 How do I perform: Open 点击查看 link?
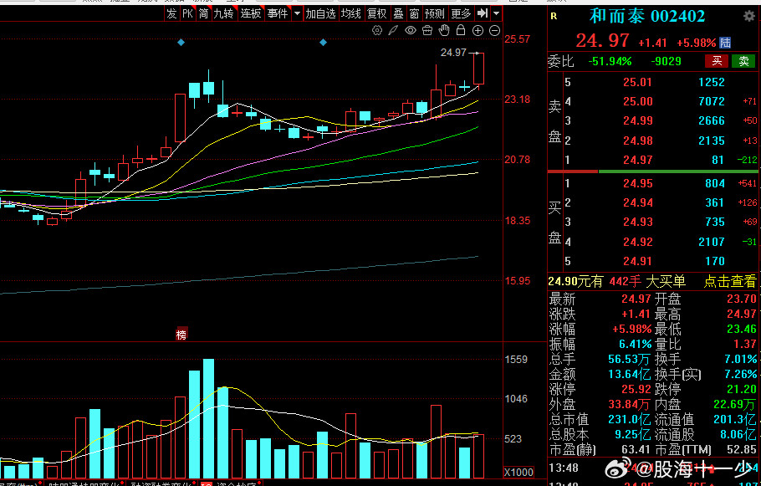coord(730,281)
